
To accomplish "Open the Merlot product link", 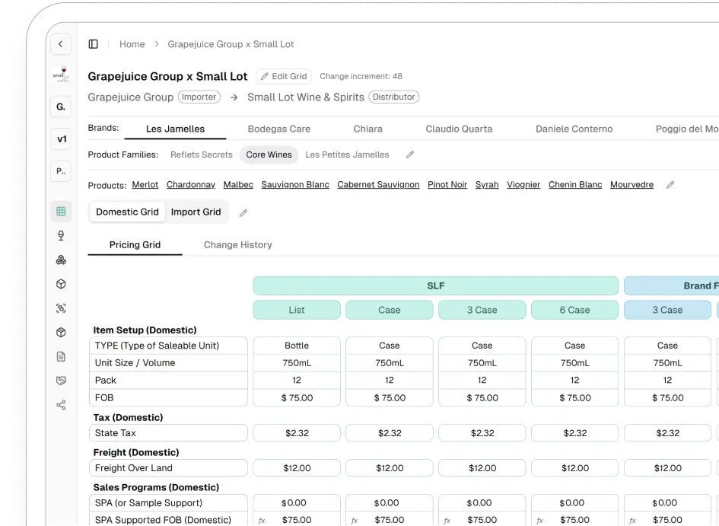I will click(x=145, y=184).
